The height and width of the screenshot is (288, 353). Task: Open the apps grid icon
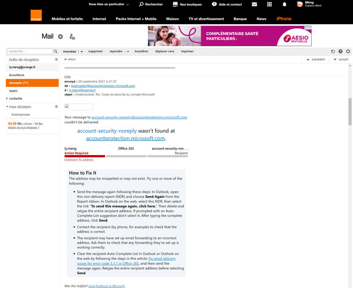click(x=269, y=4)
